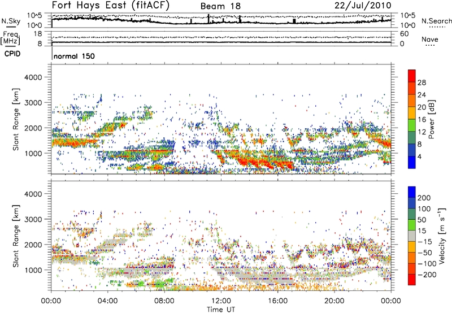Select the "08:00" time axis label
The image size is (452, 313).
point(164,301)
